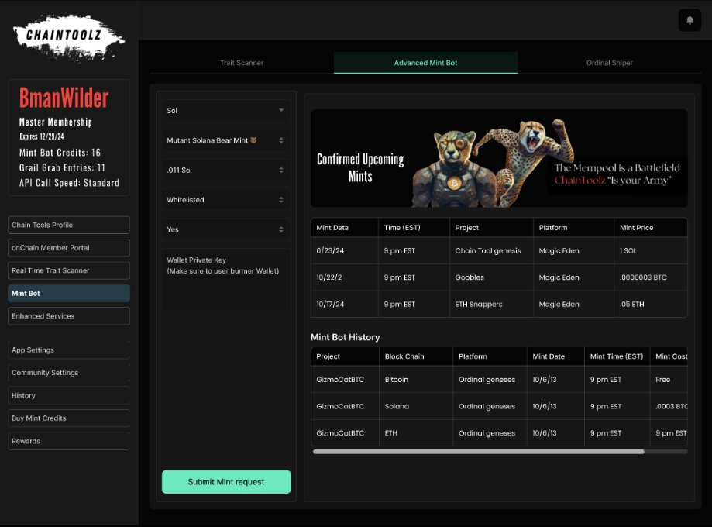Go to onChain Member Portal
Viewport: 712px width, 527px height.
coord(69,247)
